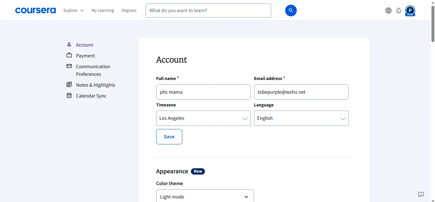Open the Language dropdown showing English

[301, 118]
